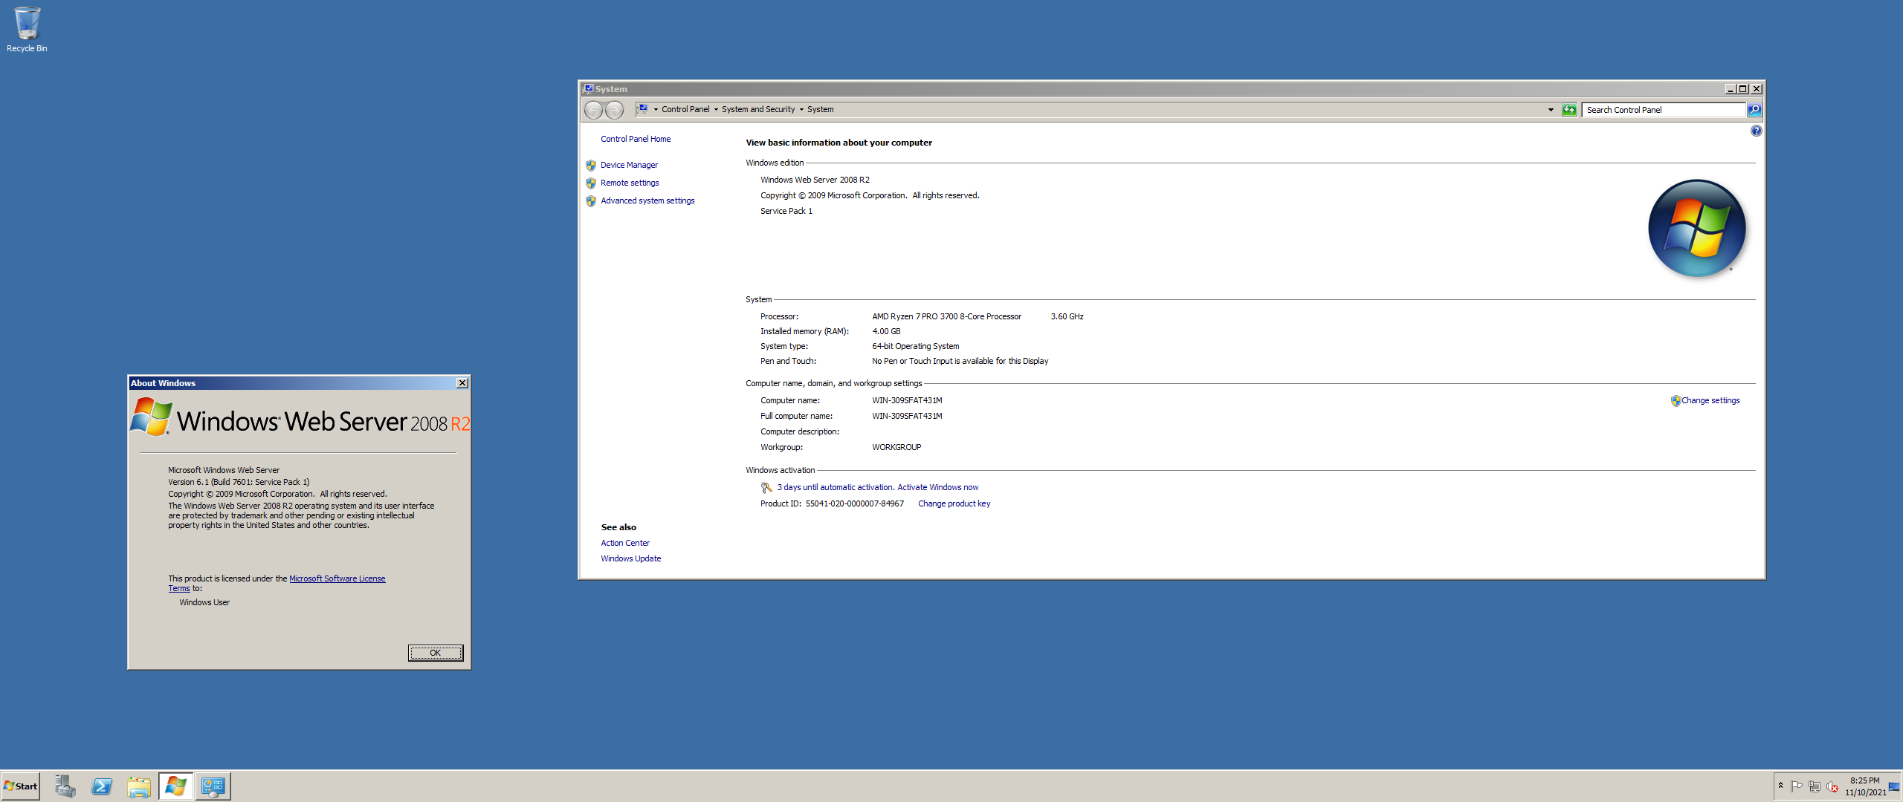Click the Start button
Image resolution: width=1903 pixels, height=802 pixels.
[21, 786]
